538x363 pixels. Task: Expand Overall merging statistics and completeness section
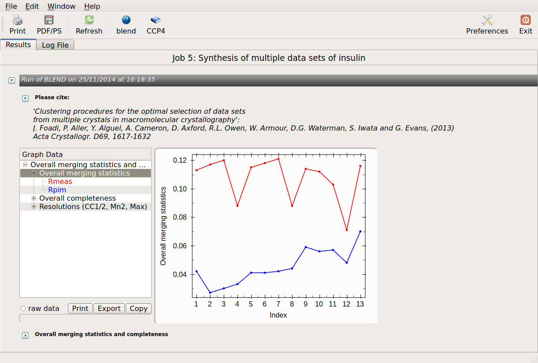click(x=26, y=335)
